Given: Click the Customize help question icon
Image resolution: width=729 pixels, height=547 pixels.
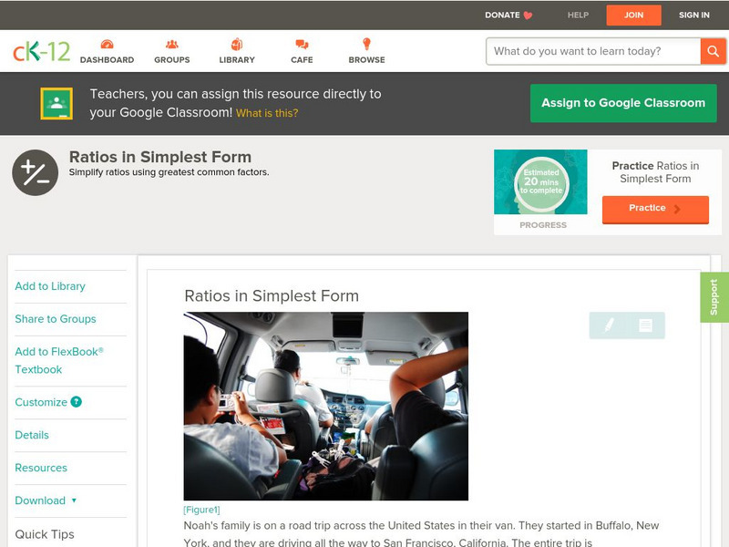Looking at the screenshot, I should [77, 402].
